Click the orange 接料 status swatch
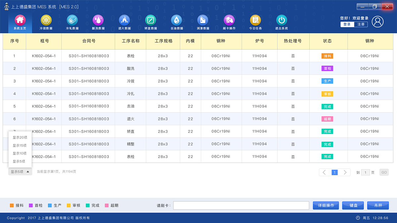 coord(11,205)
